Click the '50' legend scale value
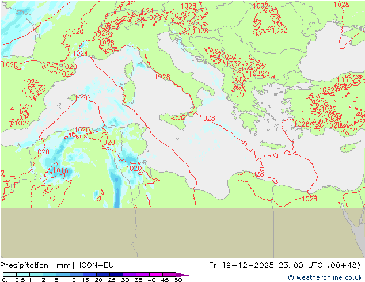365x282 pixels. (178, 280)
